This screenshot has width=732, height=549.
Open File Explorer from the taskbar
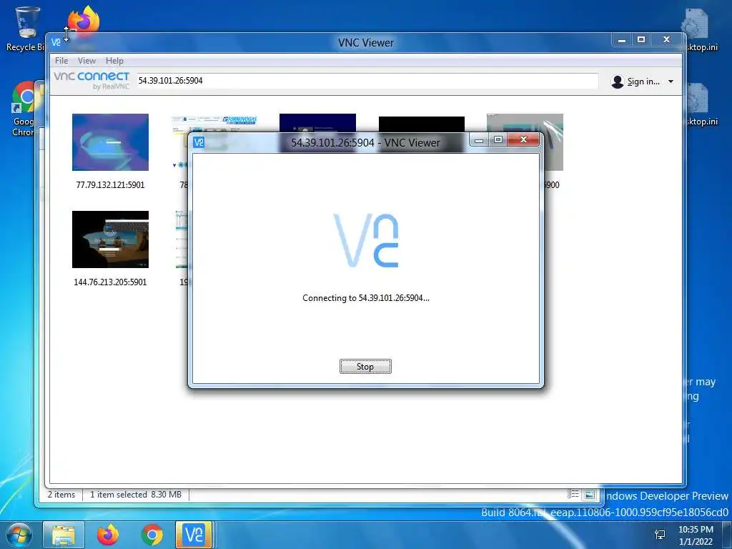tap(64, 535)
